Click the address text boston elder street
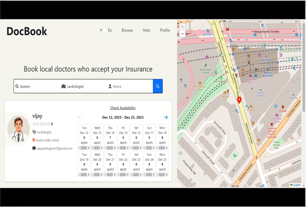This screenshot has height=207, width=306. click(47, 140)
